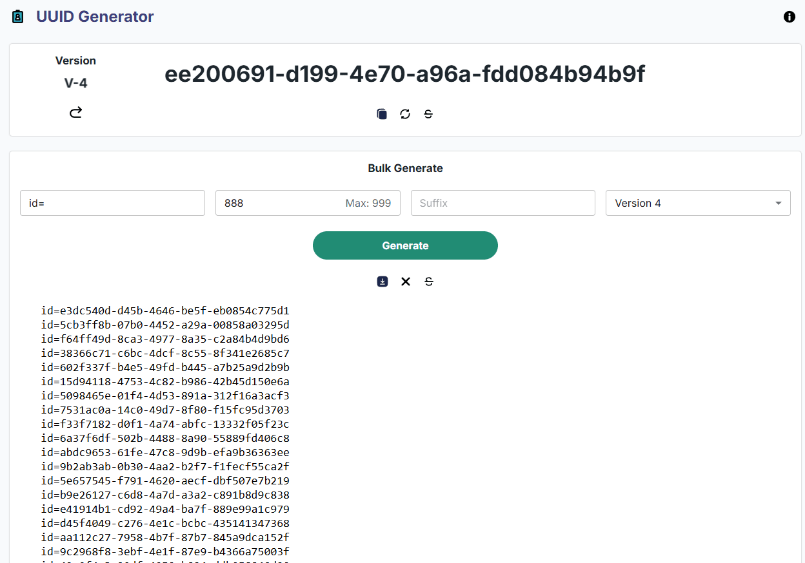805x563 pixels.
Task: Click the strikethrough icon beside the copy icon
Action: [x=428, y=113]
